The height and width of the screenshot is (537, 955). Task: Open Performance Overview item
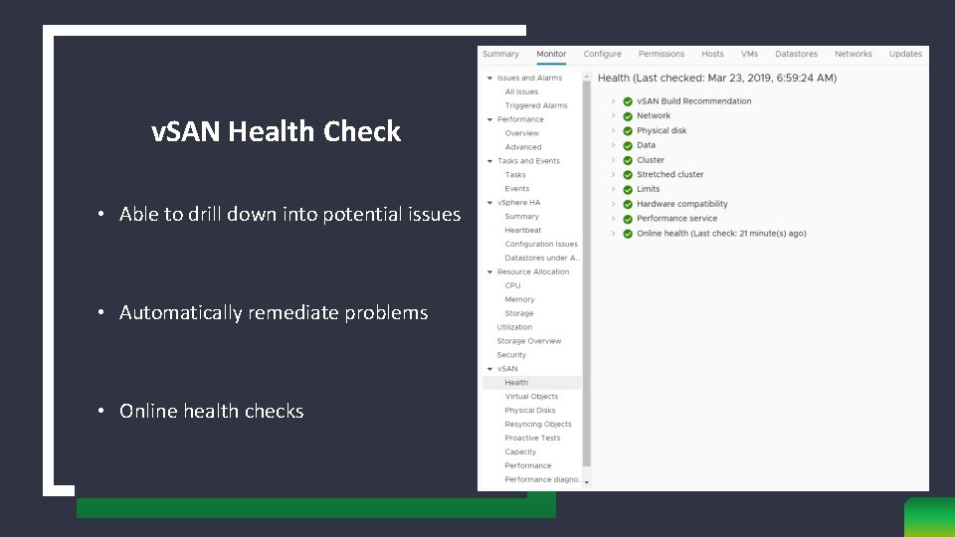tap(521, 133)
